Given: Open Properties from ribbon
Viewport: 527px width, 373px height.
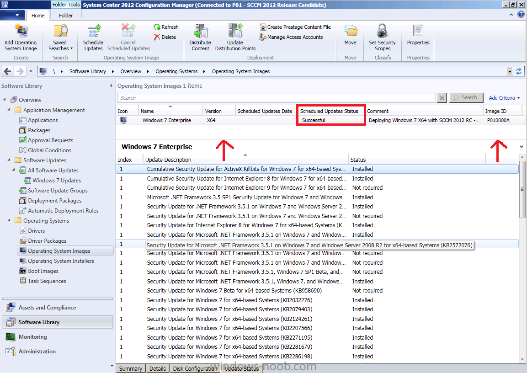Looking at the screenshot, I should coord(418,35).
